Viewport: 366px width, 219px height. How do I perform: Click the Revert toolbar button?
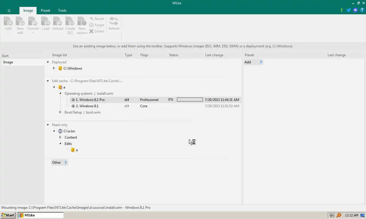97,19
